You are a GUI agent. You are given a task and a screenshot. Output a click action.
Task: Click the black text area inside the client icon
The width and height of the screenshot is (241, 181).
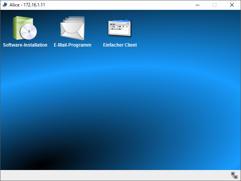(x=119, y=30)
